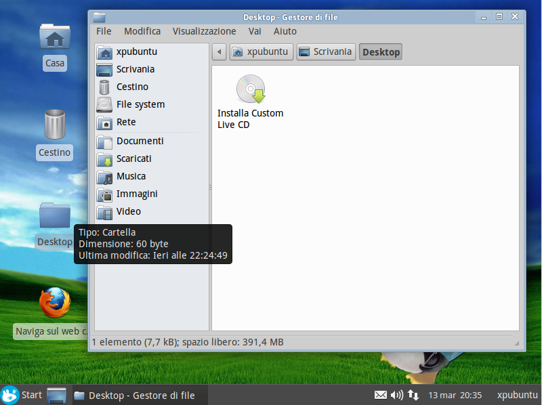Image resolution: width=542 pixels, height=405 pixels.
Task: Open the Visualizzazione menu
Action: [x=204, y=31]
